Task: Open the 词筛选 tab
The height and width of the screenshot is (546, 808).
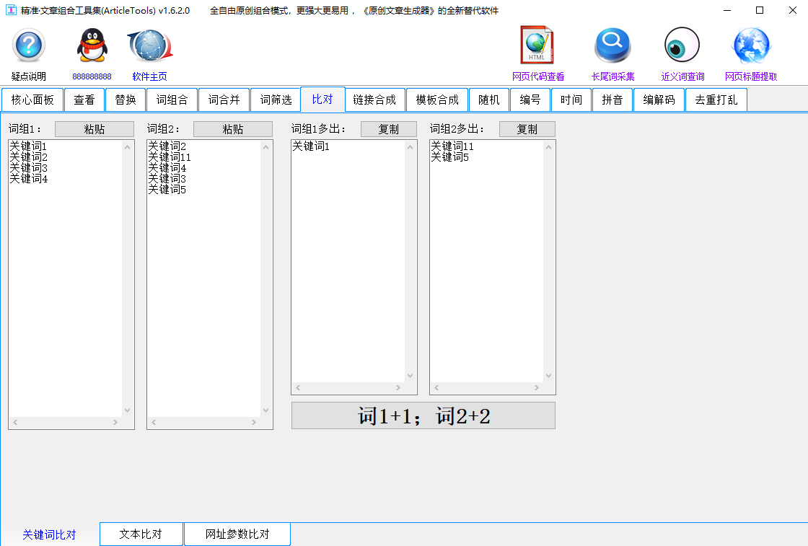Action: [x=276, y=100]
